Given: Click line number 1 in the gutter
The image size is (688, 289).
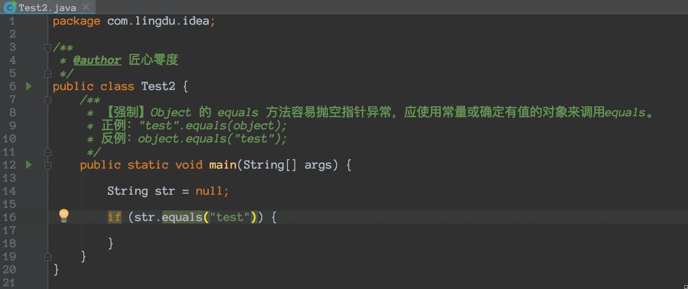Looking at the screenshot, I should (12, 21).
